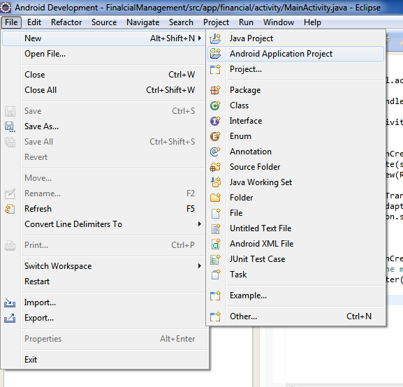Viewport: 403px width, 387px height.
Task: Select JUnit Test Case entry
Action: click(295, 259)
